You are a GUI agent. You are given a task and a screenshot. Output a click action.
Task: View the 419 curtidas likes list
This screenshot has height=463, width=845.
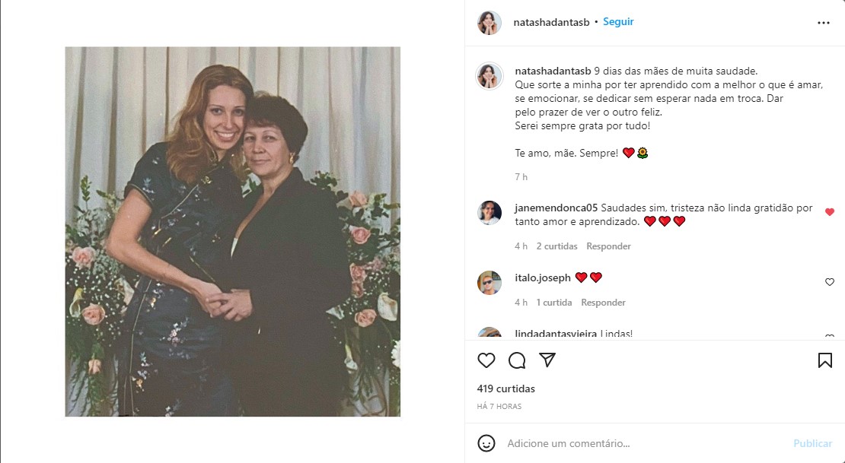(x=505, y=388)
